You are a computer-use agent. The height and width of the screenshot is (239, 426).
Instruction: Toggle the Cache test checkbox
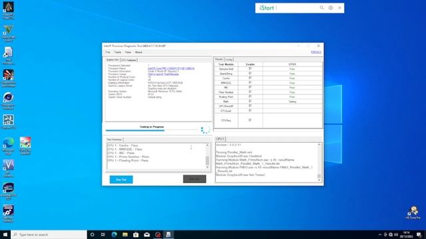point(250,78)
